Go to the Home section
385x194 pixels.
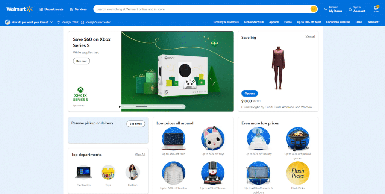(x=288, y=22)
